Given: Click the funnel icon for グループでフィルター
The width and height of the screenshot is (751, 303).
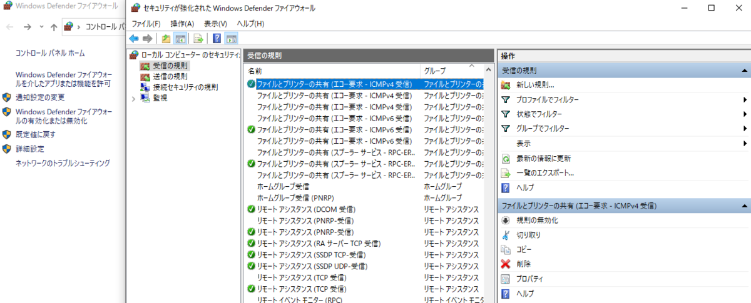Looking at the screenshot, I should point(506,129).
